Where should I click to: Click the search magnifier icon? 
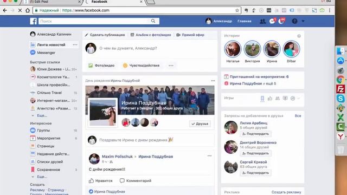pyautogui.click(x=153, y=21)
